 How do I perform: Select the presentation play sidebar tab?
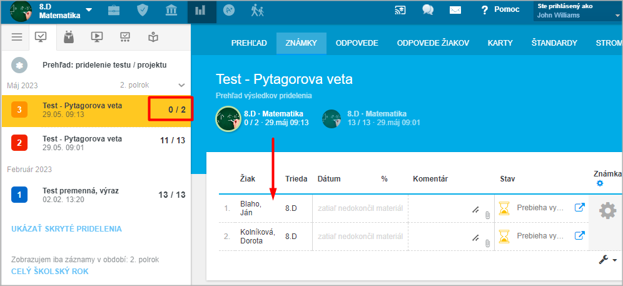click(96, 37)
